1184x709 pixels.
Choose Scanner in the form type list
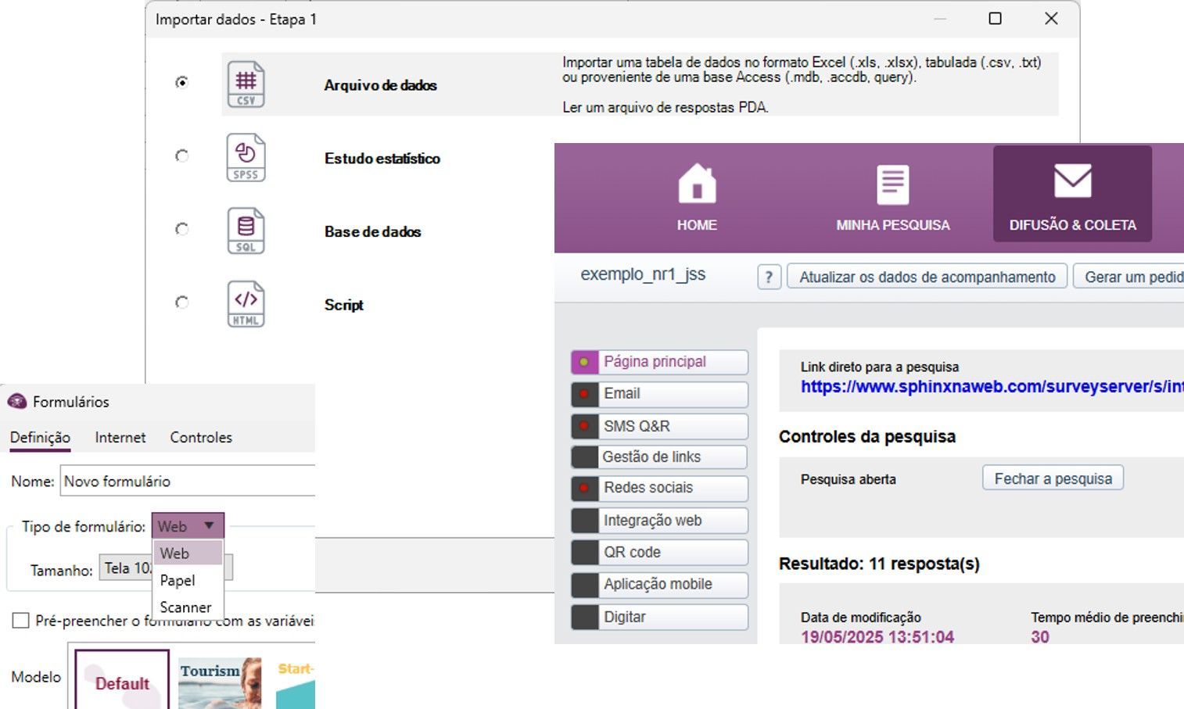[x=188, y=607]
